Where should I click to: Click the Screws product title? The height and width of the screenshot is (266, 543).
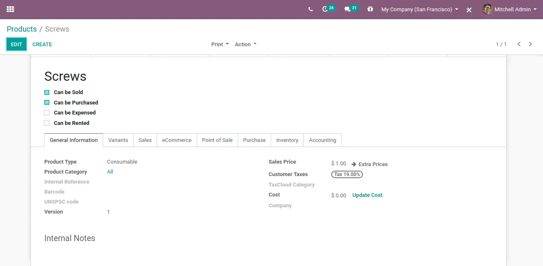65,77
